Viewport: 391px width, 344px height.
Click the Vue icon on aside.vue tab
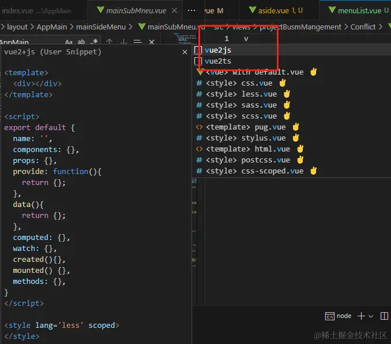click(x=253, y=10)
